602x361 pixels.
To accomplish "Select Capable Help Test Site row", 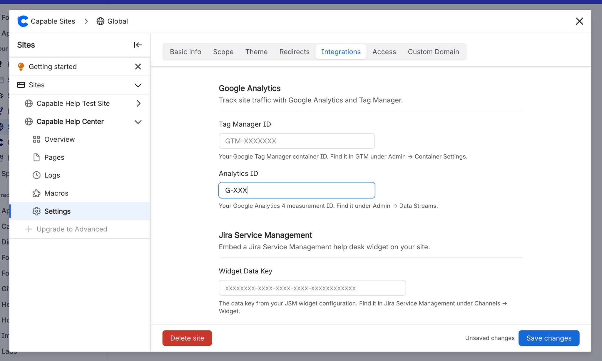I will point(80,103).
